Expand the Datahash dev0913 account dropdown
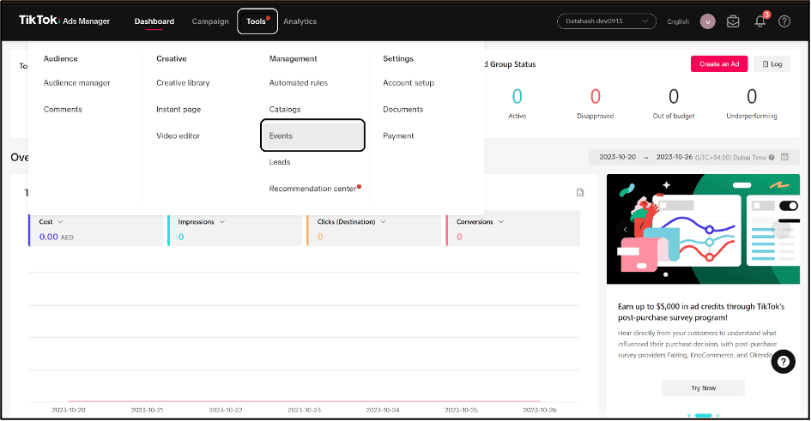 606,21
